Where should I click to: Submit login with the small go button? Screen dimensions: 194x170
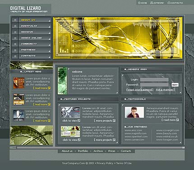pyautogui.click(x=175, y=85)
